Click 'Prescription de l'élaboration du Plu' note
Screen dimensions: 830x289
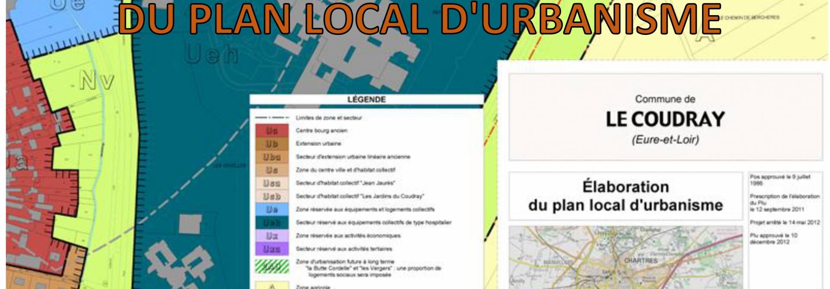pyautogui.click(x=785, y=203)
